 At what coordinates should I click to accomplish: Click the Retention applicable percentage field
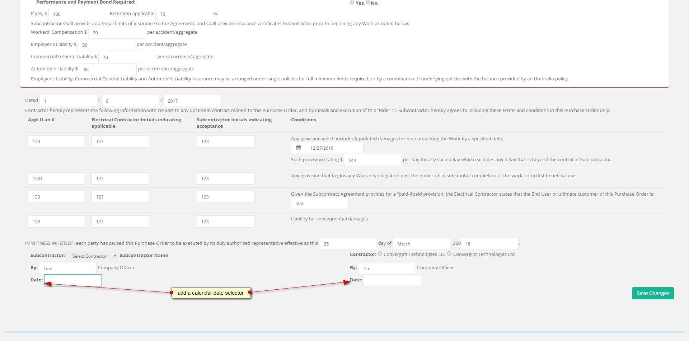[184, 14]
